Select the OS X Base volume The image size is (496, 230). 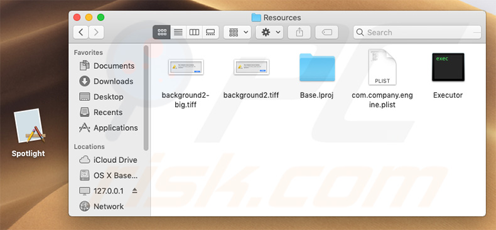coord(109,175)
